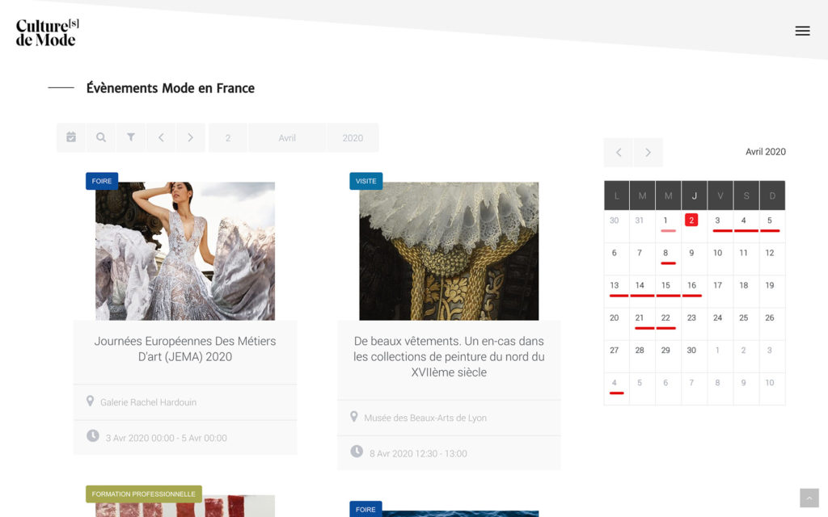Select highlighted day 2 in calendar

pyautogui.click(x=691, y=220)
